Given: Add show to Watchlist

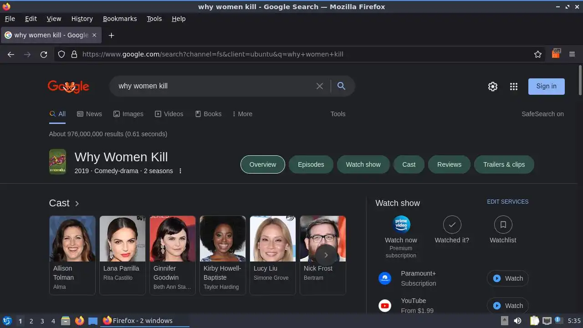Looking at the screenshot, I should click(503, 225).
